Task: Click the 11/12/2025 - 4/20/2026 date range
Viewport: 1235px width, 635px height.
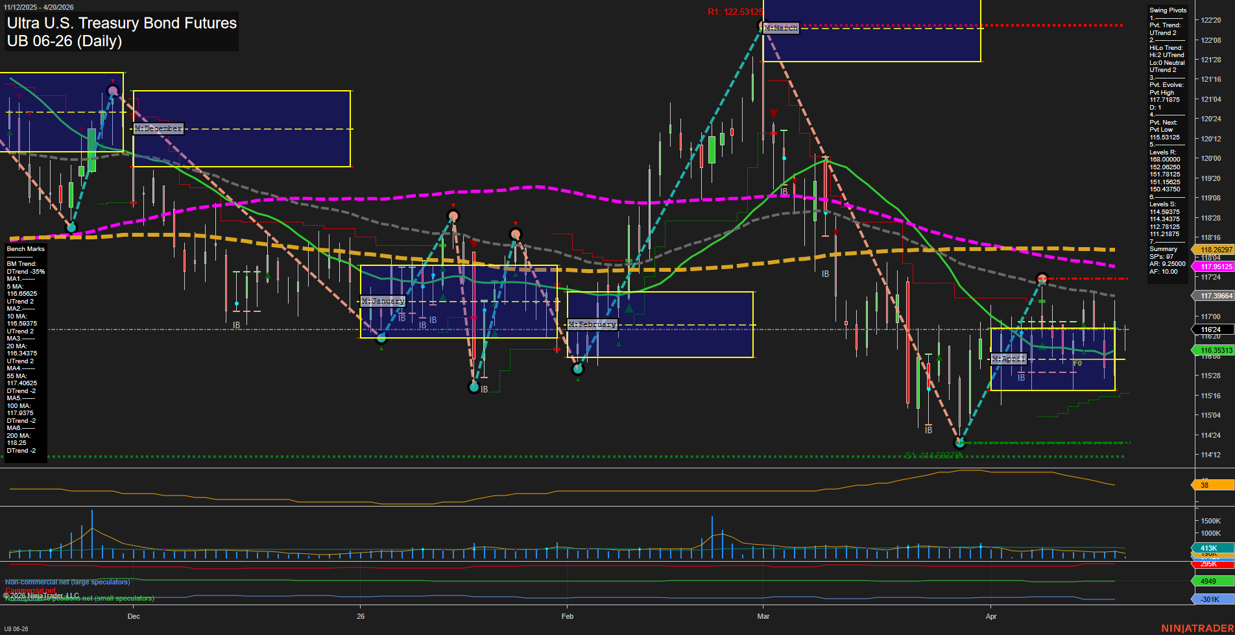Action: coord(39,6)
